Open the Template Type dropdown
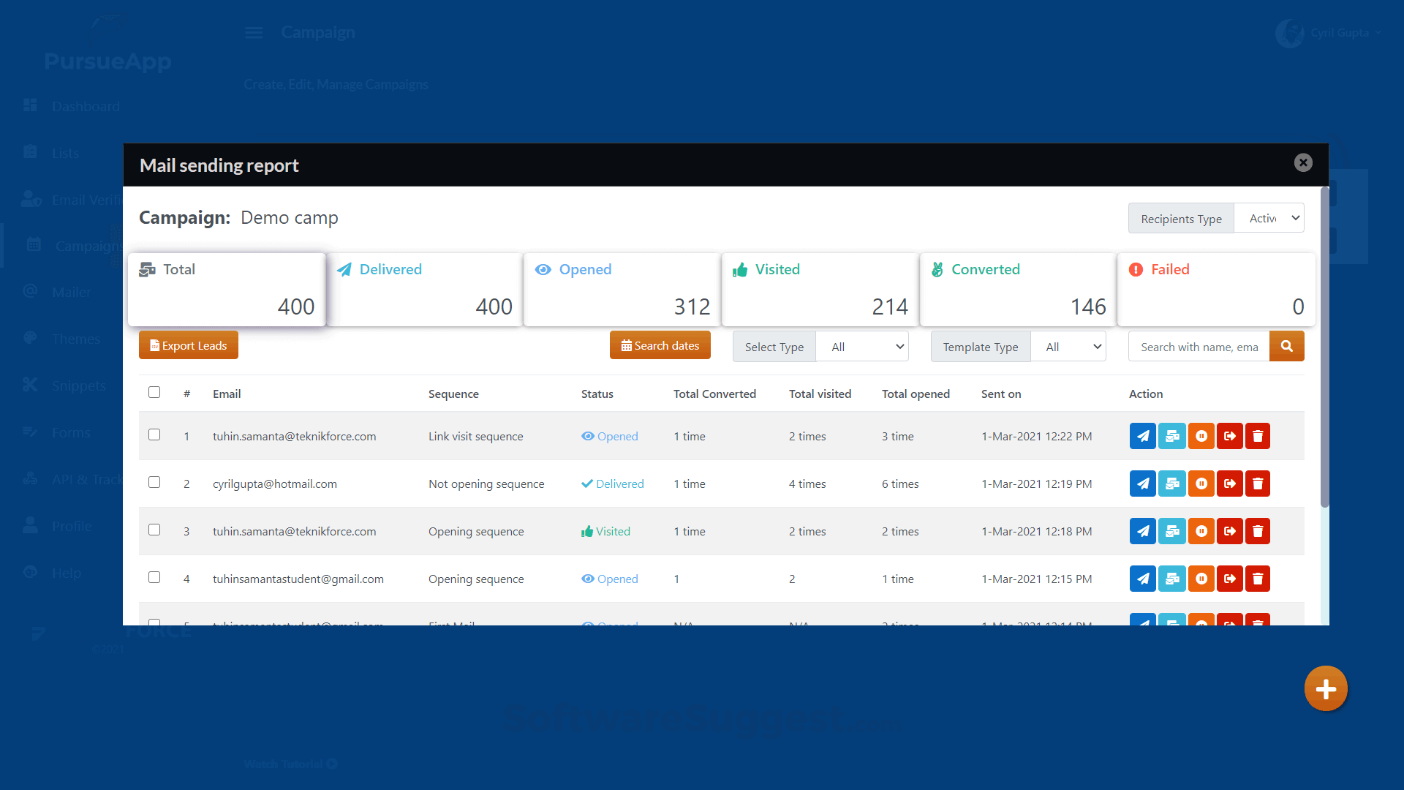Viewport: 1404px width, 790px height. (1068, 347)
